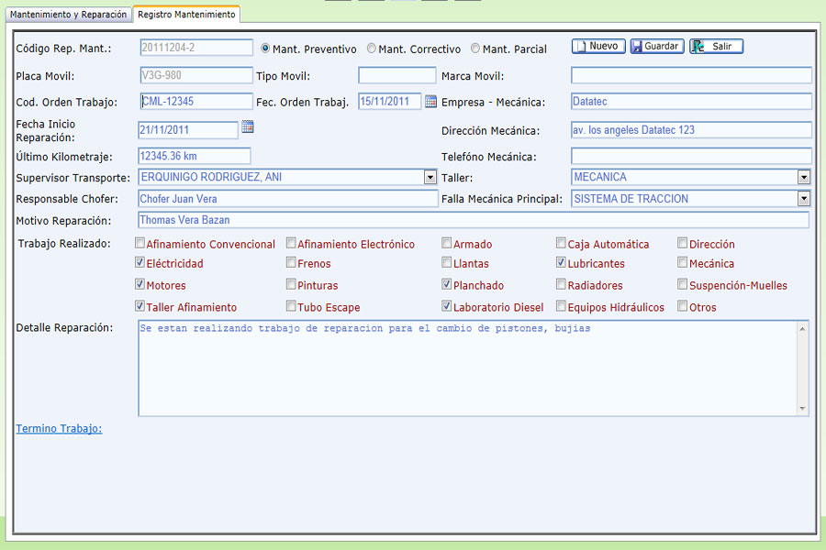Click the Salir exit button

716,47
